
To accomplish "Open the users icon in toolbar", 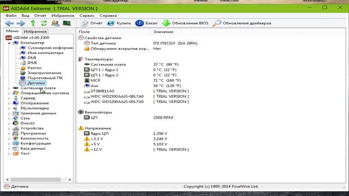I will pyautogui.click(x=55, y=23).
